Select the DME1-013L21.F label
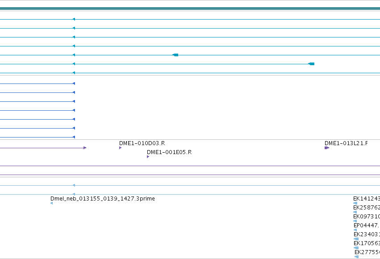 346,143
